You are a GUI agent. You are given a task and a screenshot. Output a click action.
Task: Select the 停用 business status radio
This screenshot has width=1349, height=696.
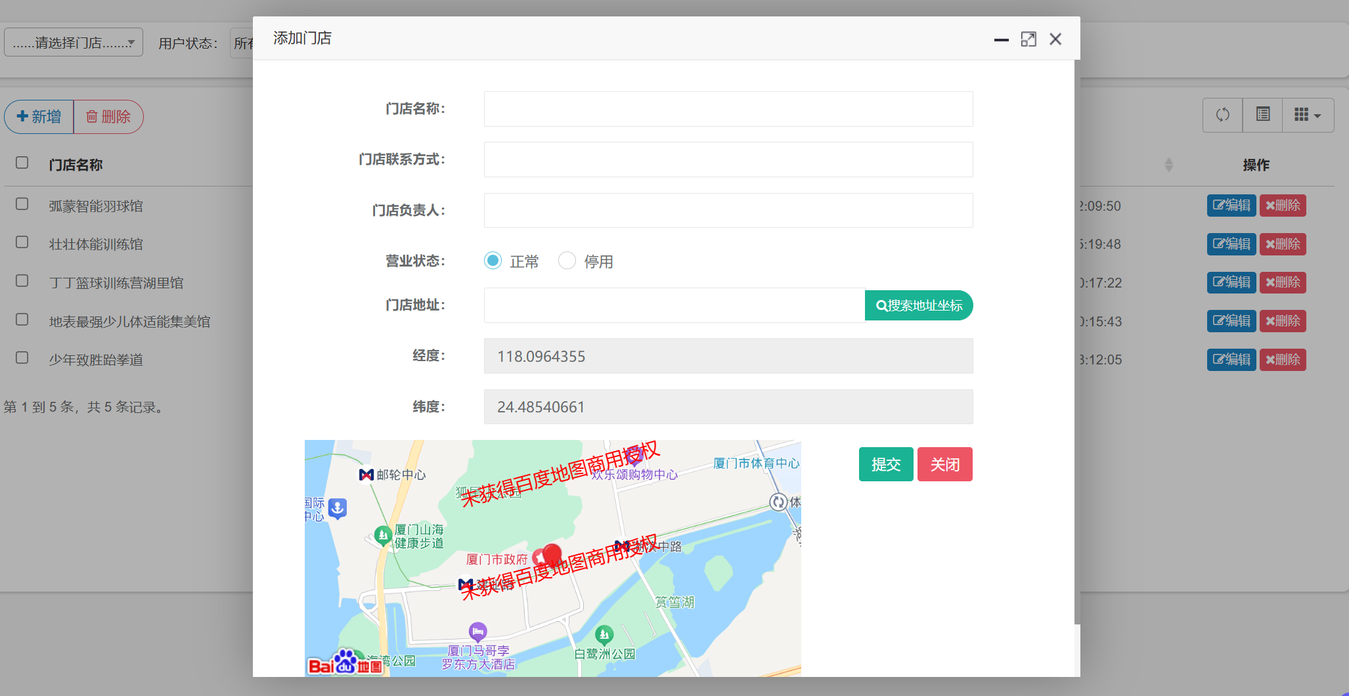[x=567, y=261]
